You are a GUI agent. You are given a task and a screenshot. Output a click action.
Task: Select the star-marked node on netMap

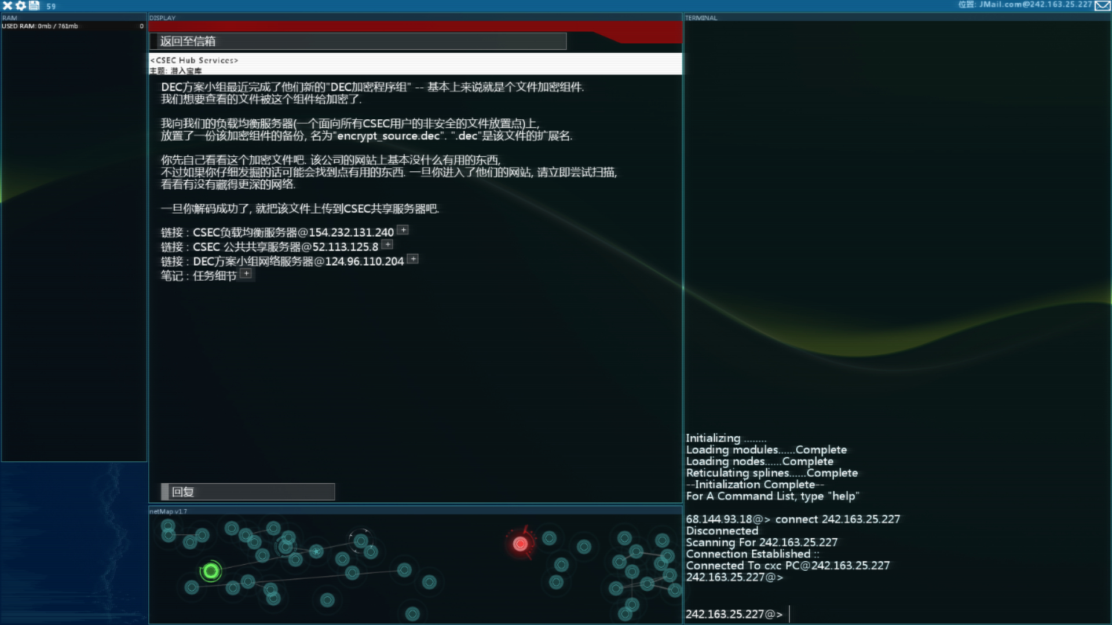click(316, 552)
